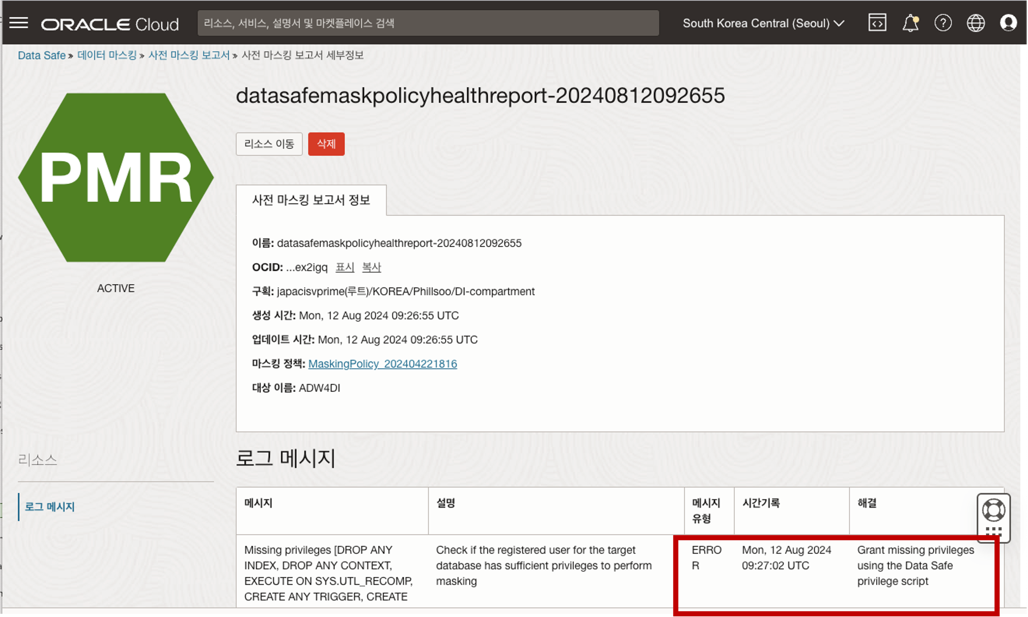Click the OCID 복사 link
The image size is (1028, 617).
click(x=371, y=268)
